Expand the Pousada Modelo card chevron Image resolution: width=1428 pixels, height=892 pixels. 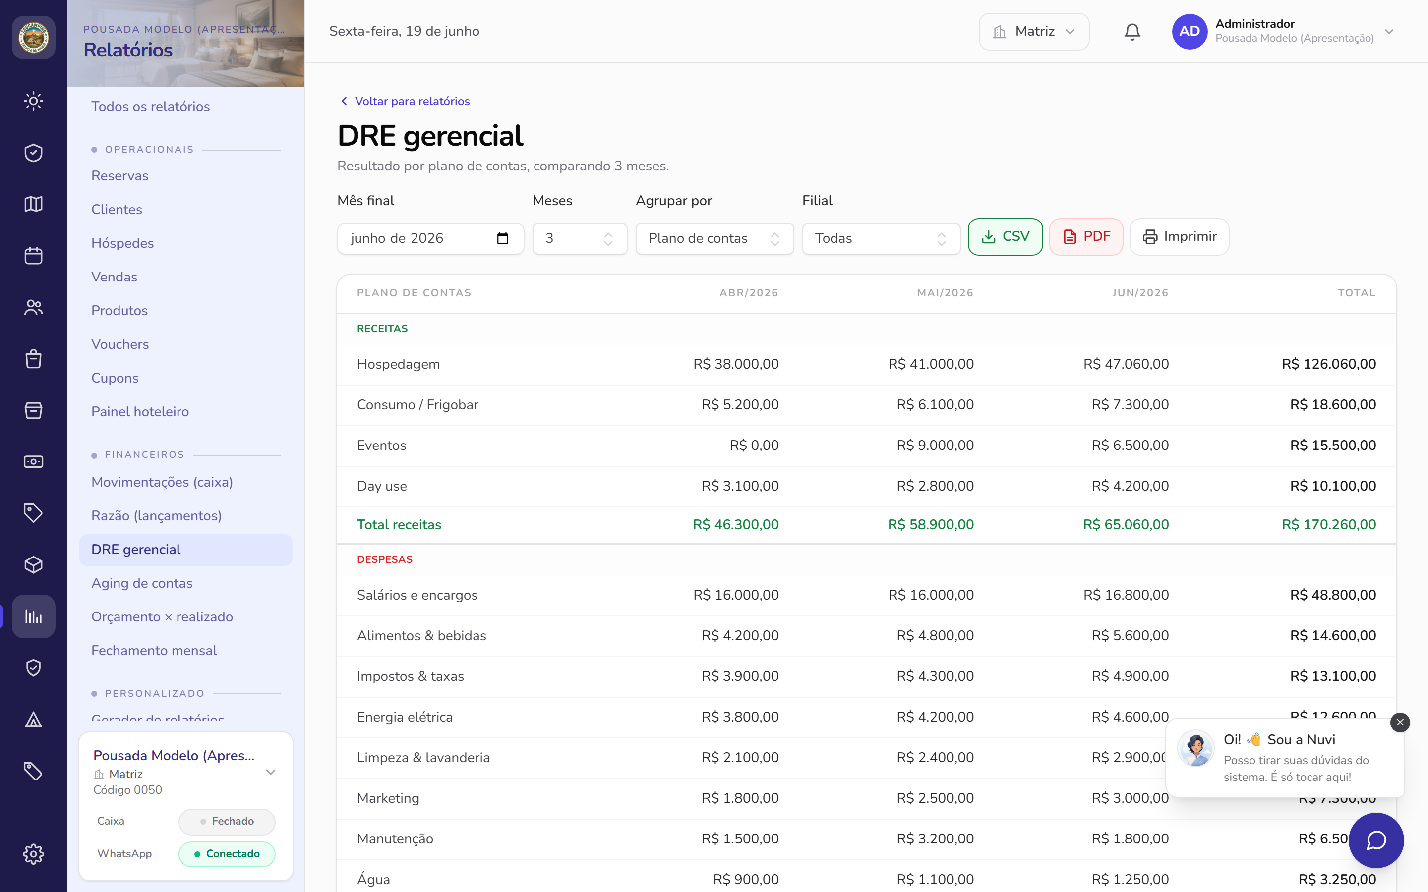click(271, 772)
